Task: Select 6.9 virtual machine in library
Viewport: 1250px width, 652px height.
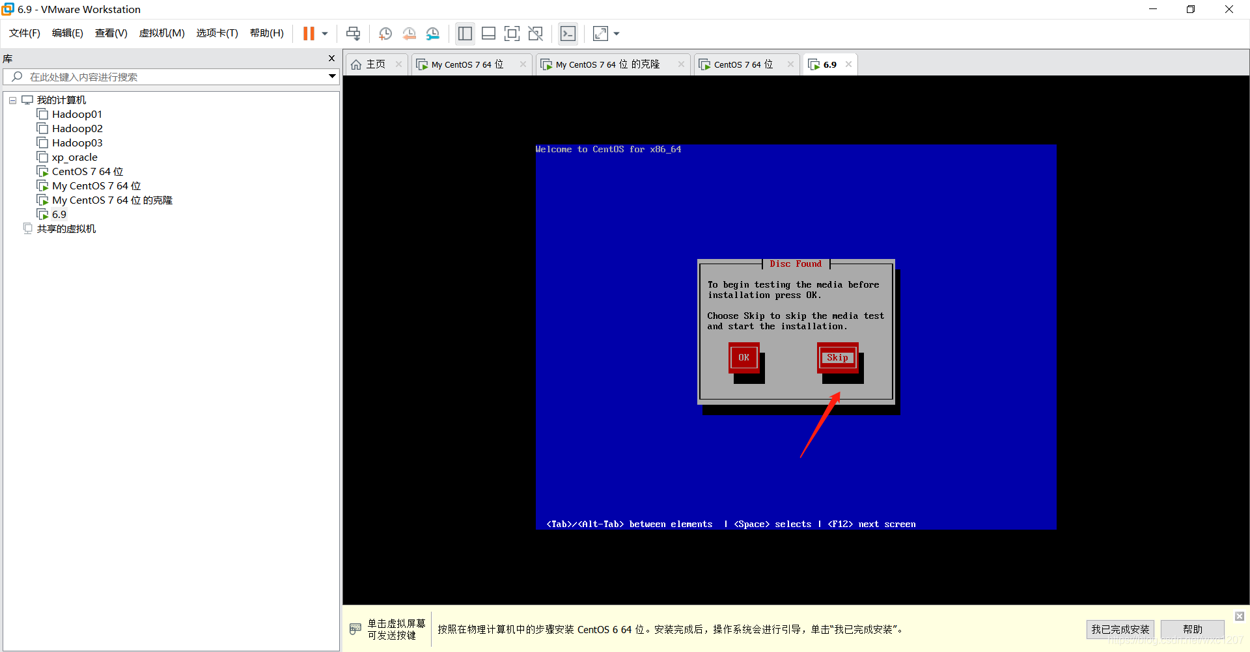Action: [x=59, y=215]
